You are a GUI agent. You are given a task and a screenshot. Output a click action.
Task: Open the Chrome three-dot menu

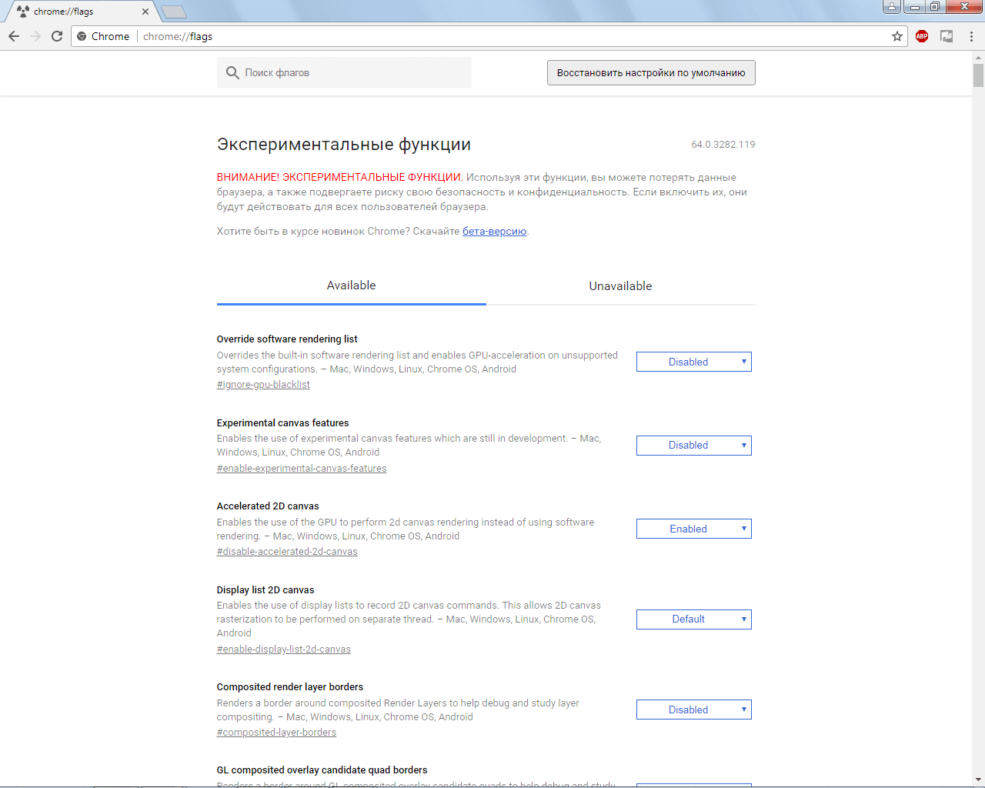(x=971, y=36)
